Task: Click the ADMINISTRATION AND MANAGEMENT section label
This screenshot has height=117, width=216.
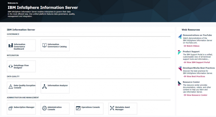Action: pyautogui.click(x=23, y=97)
